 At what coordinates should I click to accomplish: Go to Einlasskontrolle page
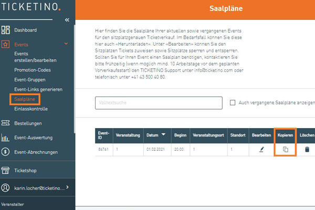31,109
